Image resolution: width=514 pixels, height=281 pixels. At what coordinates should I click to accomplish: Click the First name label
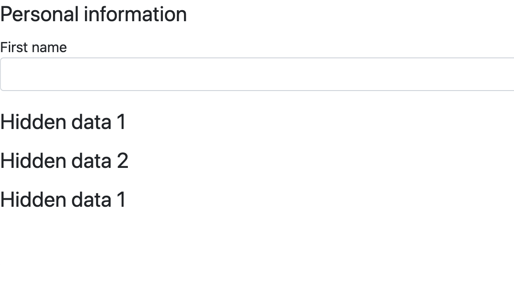33,47
